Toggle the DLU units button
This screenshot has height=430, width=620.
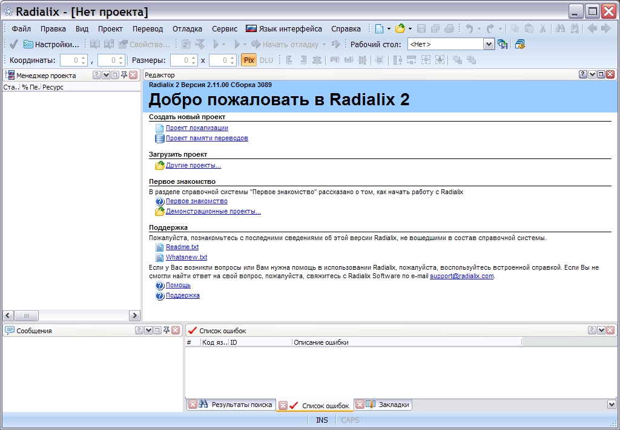coord(266,60)
